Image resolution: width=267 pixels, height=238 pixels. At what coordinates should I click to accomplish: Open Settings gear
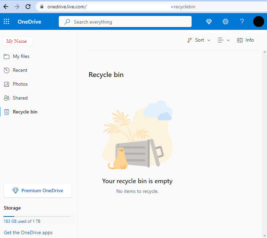coord(225,22)
